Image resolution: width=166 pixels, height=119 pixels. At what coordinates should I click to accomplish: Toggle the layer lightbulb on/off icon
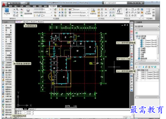coord(34,16)
